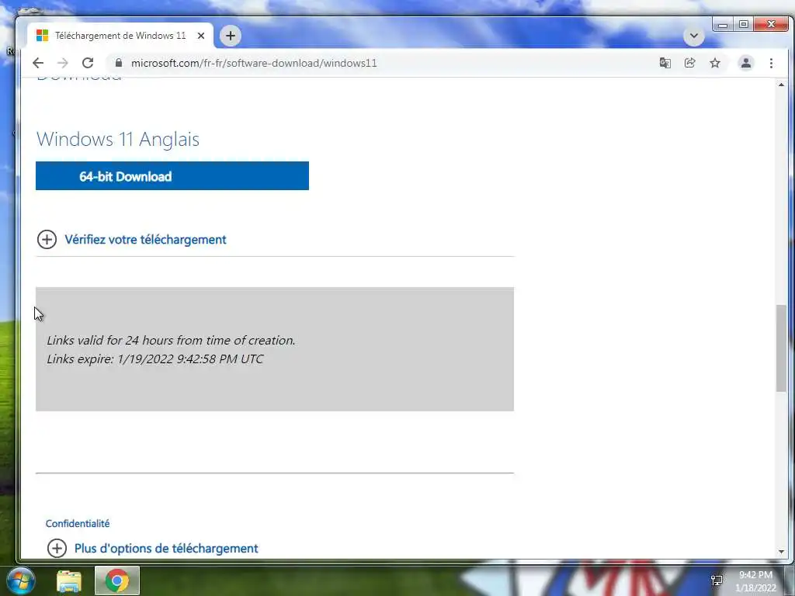Expand Plus d'options de téléchargement
This screenshot has height=596, width=795.
[x=166, y=549]
